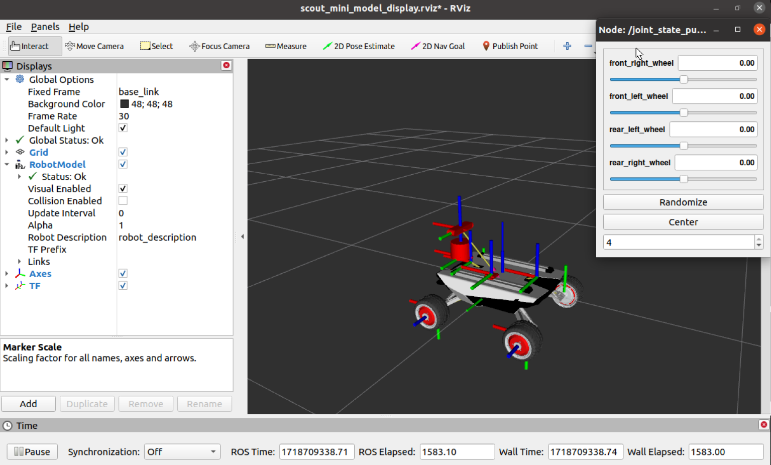
Task: Choose the Select tool
Action: pos(156,46)
